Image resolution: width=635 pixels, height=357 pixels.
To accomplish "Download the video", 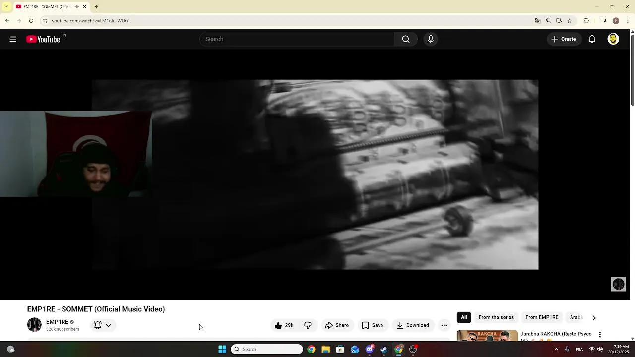I will [413, 325].
